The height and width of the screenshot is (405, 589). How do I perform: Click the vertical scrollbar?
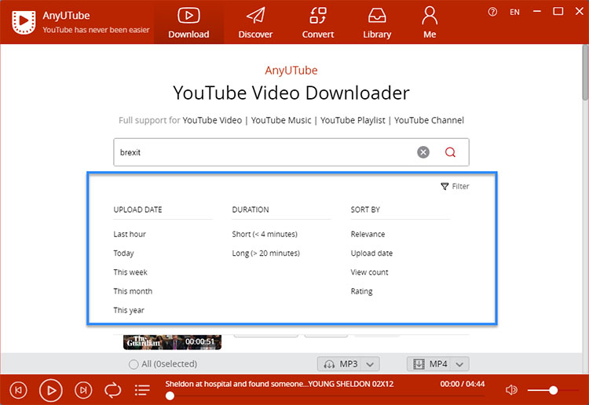click(585, 73)
